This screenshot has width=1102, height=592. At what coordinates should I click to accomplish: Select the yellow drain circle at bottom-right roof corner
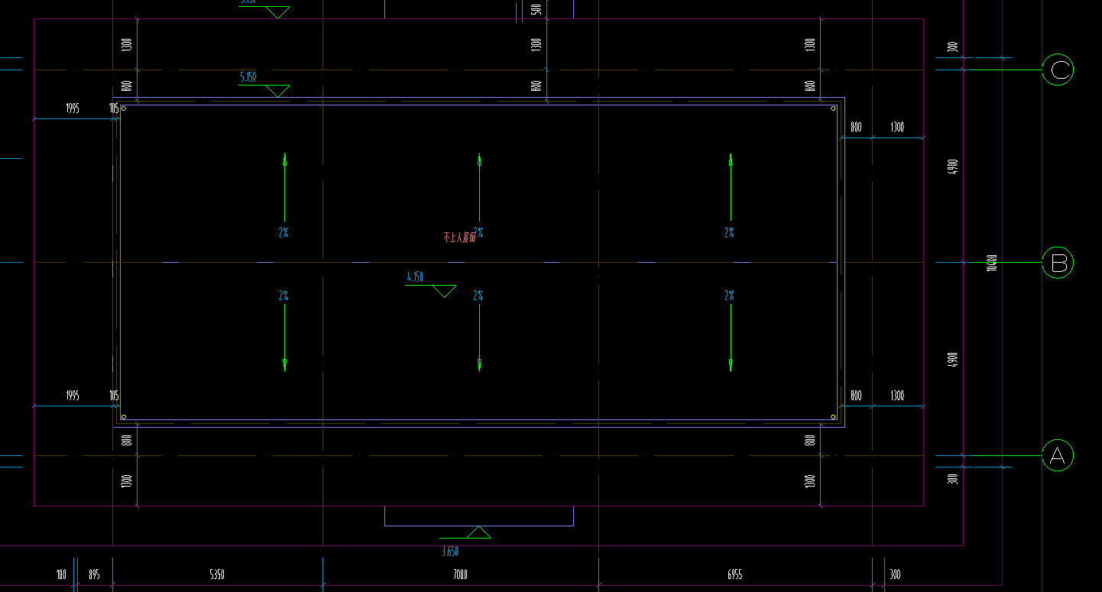(834, 417)
